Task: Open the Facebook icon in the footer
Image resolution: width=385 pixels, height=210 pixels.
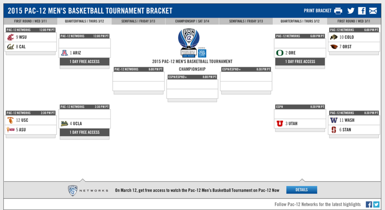Action: [x=369, y=205]
